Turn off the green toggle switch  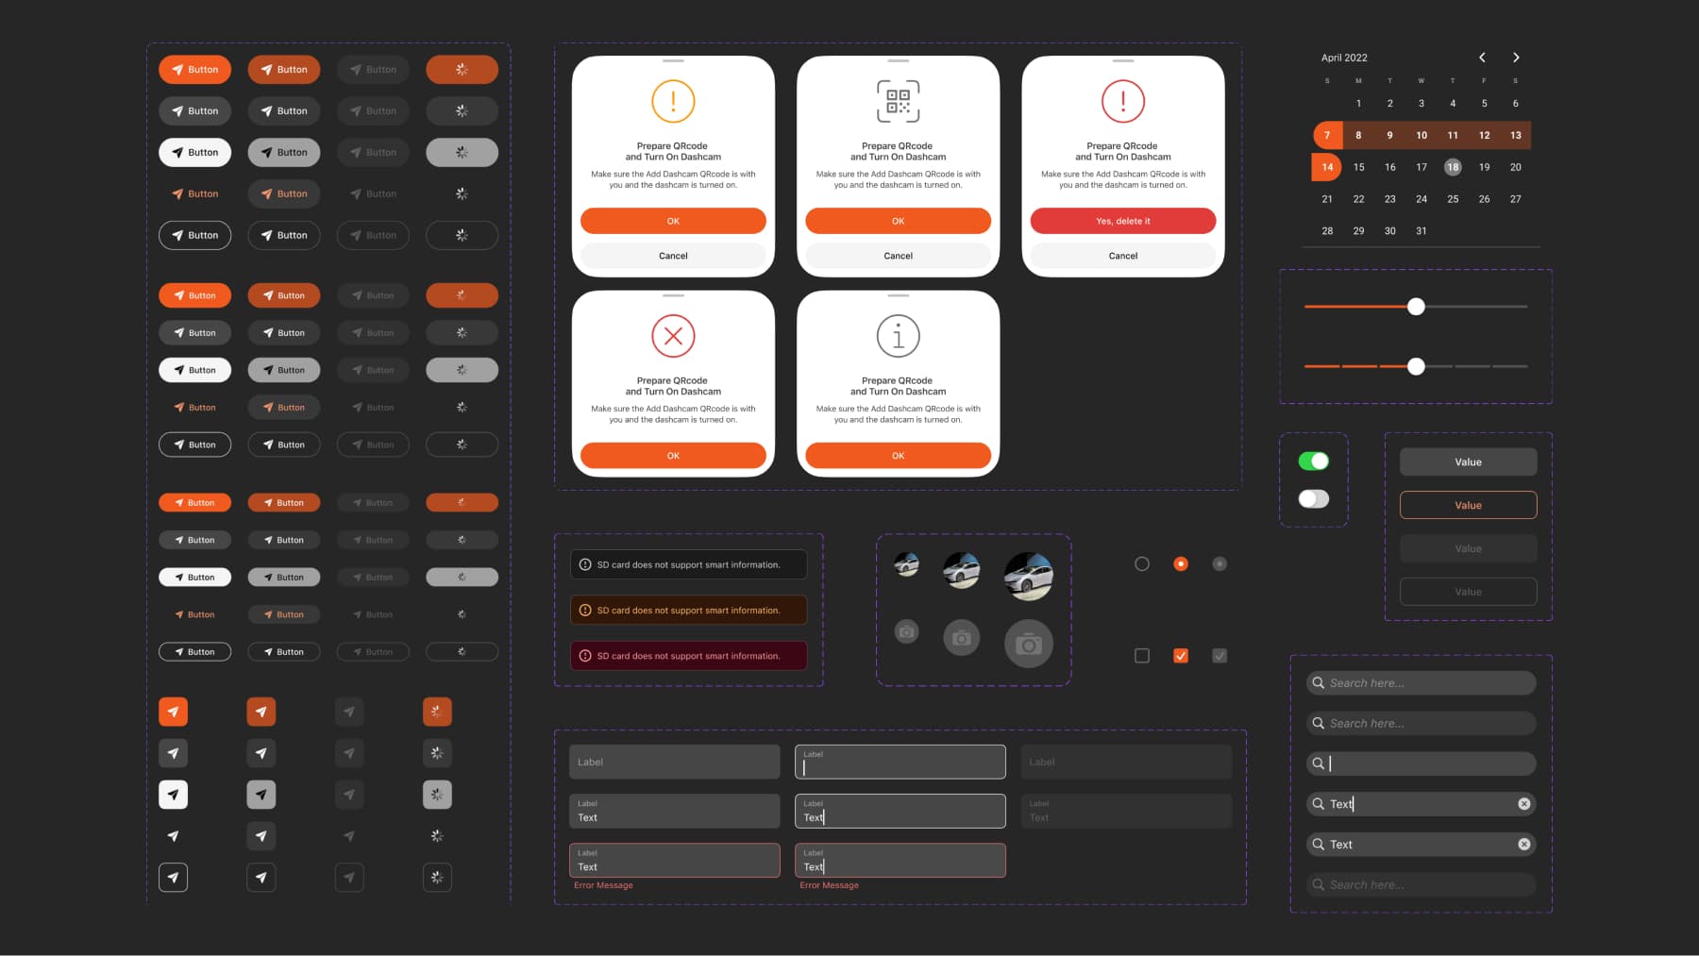(x=1313, y=461)
